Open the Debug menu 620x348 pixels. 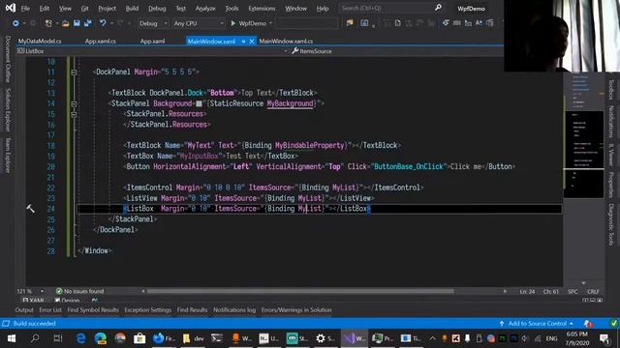pos(157,9)
